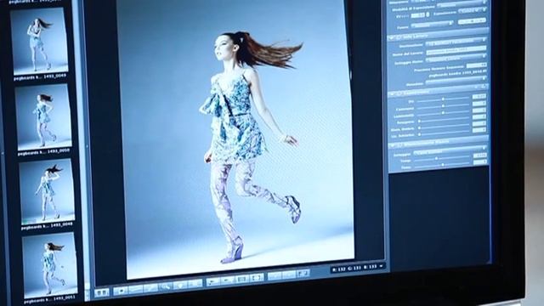Select thumbnail 1493_0049
This screenshot has width=544, height=306.
click(41, 42)
